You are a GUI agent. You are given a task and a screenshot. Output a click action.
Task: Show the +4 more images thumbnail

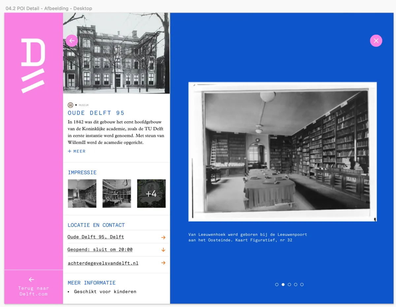click(x=151, y=193)
